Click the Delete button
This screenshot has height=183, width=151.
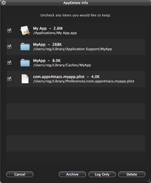point(132,174)
